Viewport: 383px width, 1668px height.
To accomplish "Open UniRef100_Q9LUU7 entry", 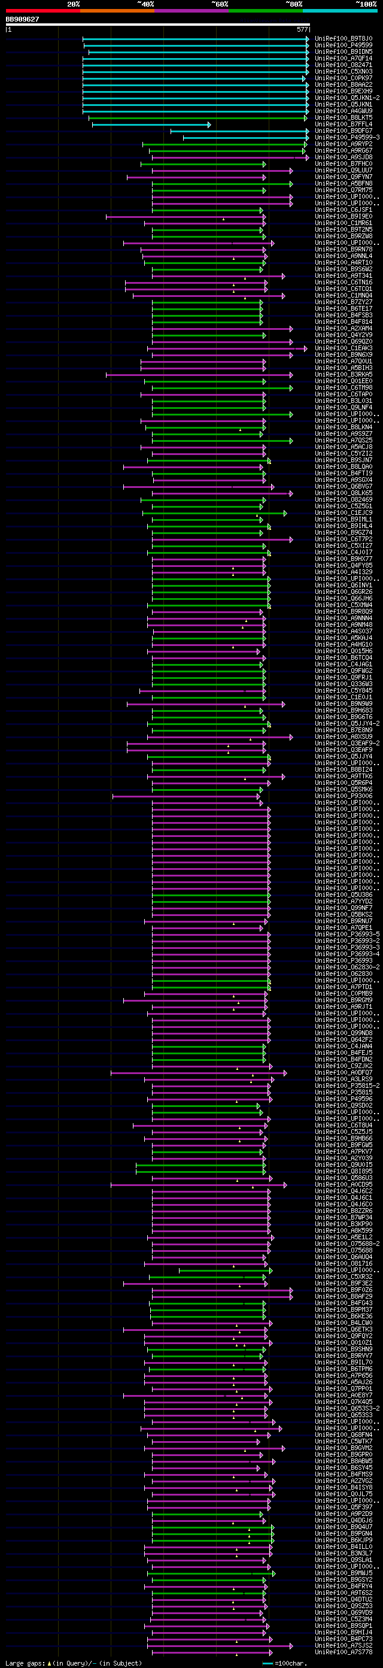I will [x=344, y=170].
